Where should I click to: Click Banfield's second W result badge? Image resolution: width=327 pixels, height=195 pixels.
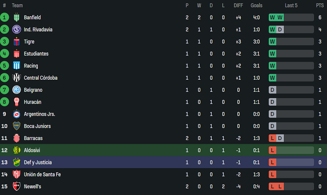[280, 18]
